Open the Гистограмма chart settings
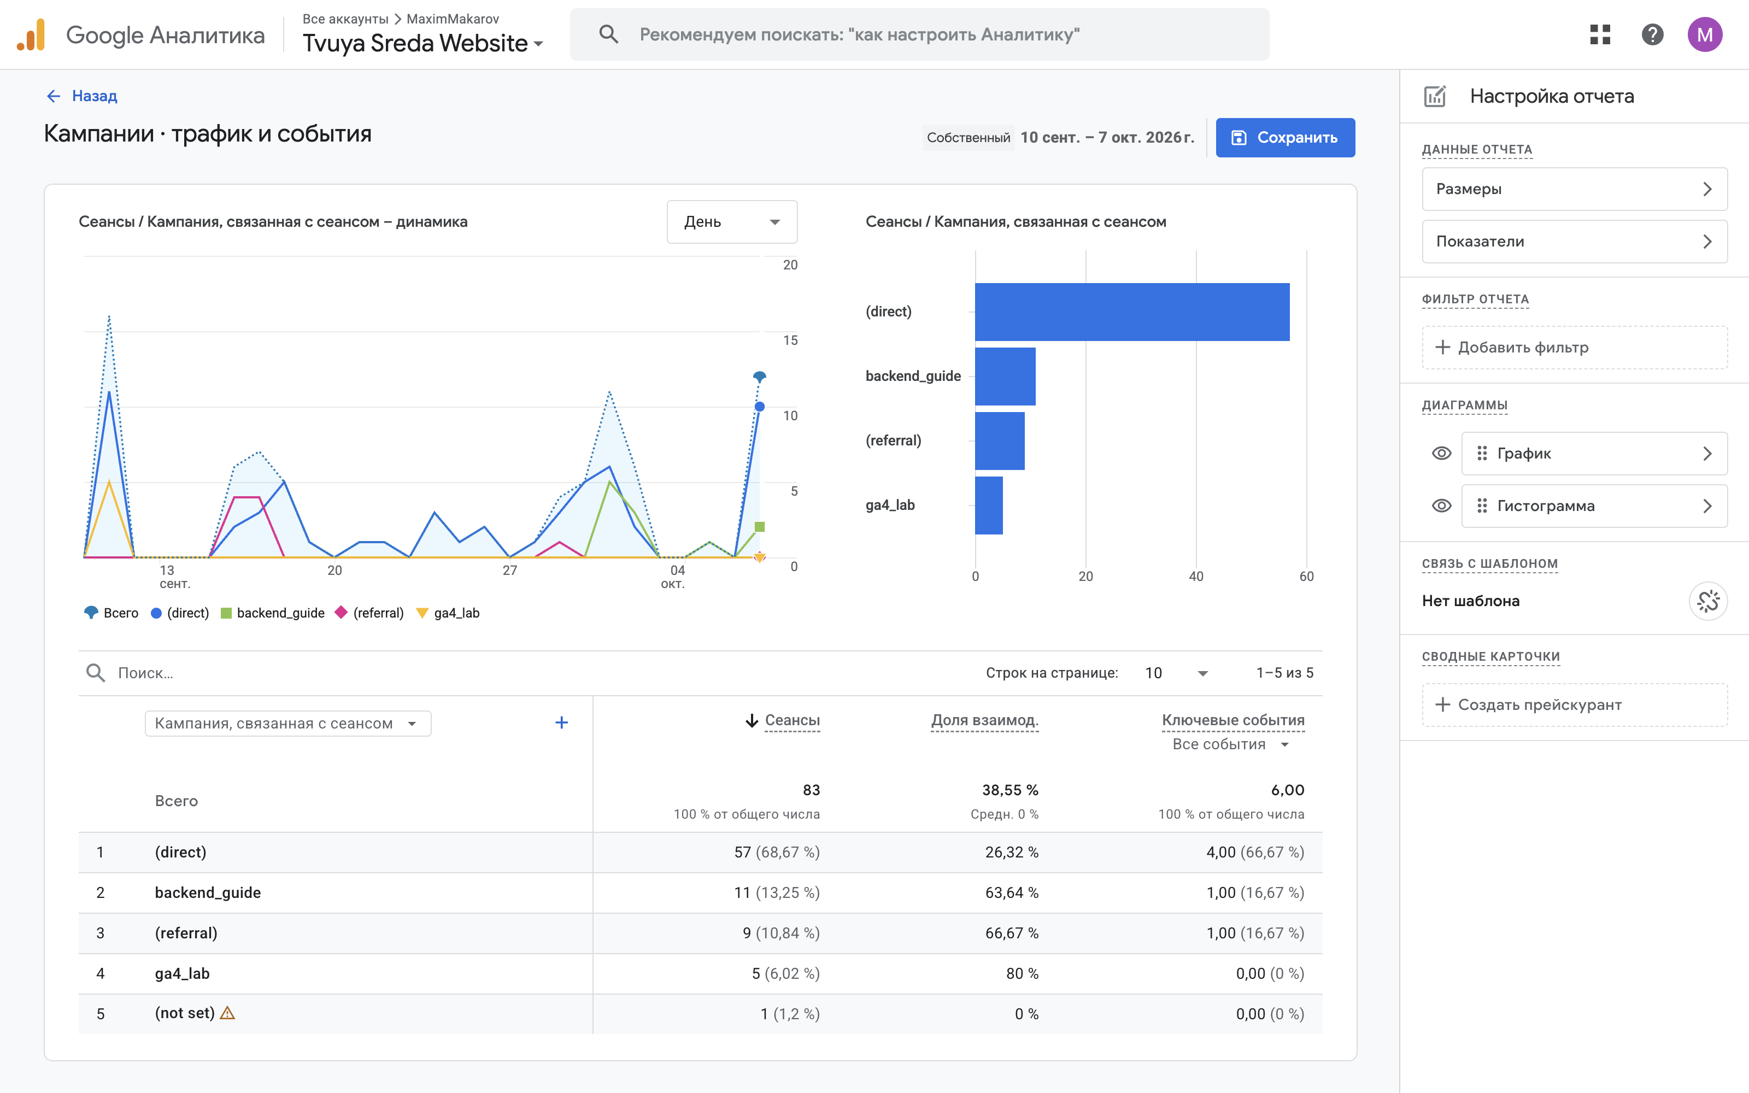 (x=1594, y=506)
